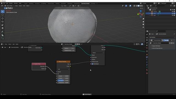Click the Zoom view magnifier icon in viewport
The height and width of the screenshot is (99, 176).
[143, 19]
